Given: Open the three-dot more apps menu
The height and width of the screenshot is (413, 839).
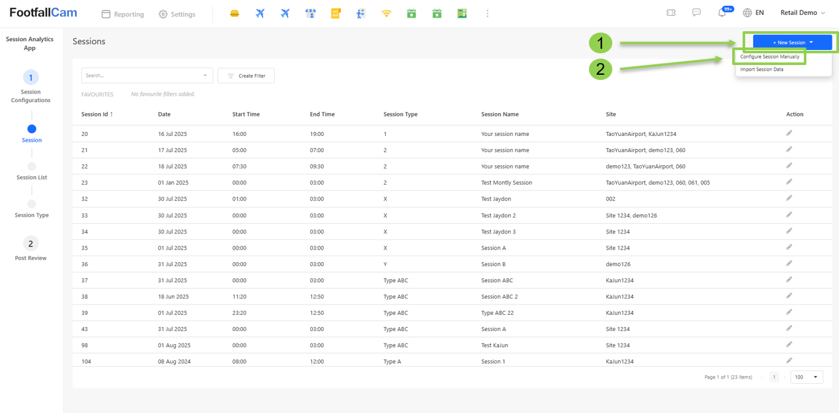Looking at the screenshot, I should (x=487, y=14).
